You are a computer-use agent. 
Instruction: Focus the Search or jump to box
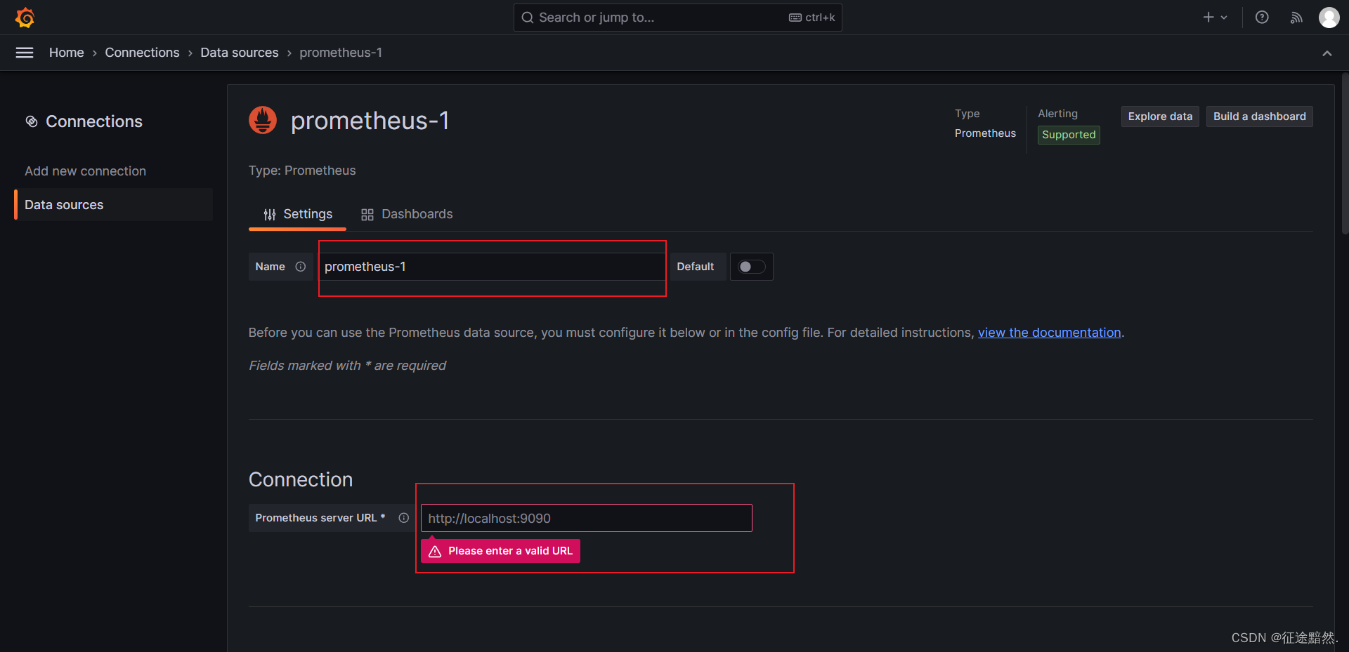[678, 18]
